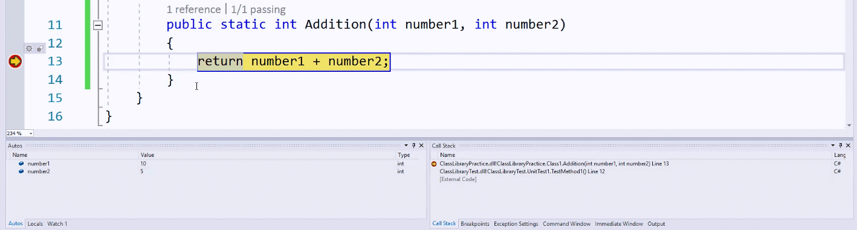Select the number2 variable icon in Autos
Viewport: 857px width, 230px height.
tap(21, 171)
